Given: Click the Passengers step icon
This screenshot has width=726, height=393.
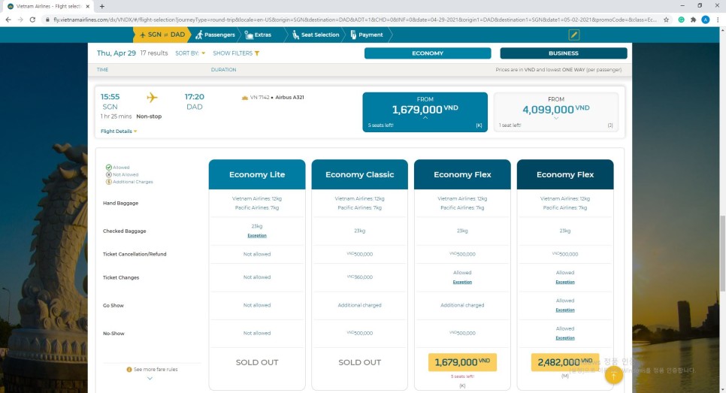Looking at the screenshot, I should coord(199,35).
